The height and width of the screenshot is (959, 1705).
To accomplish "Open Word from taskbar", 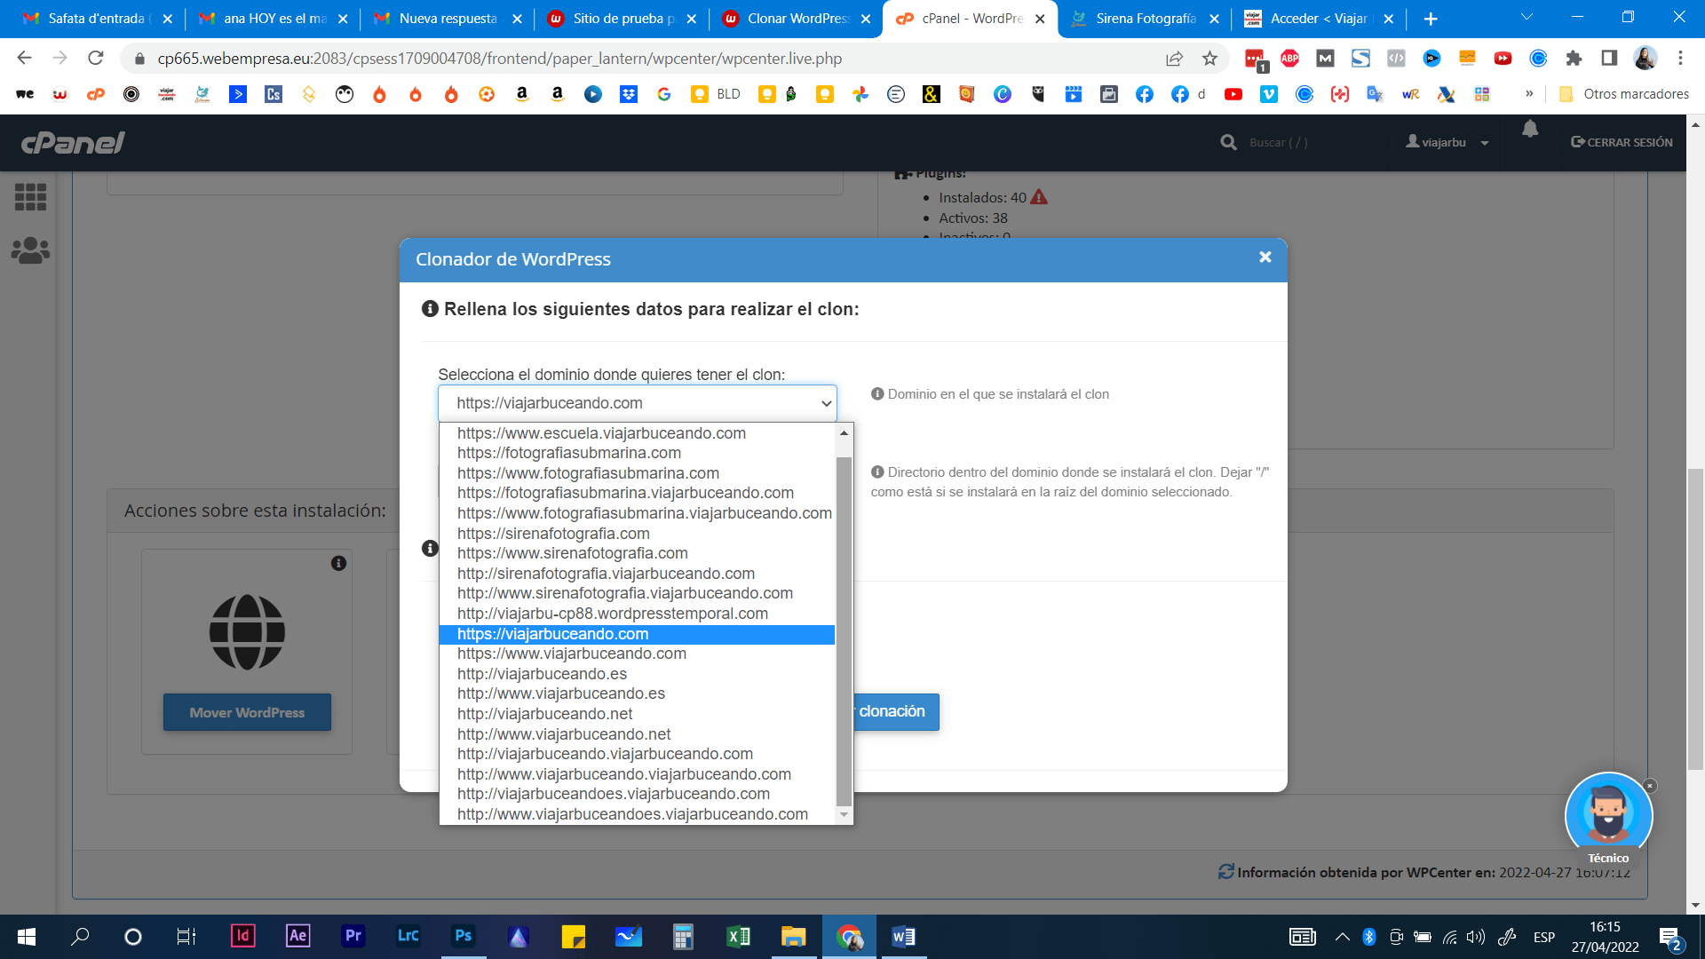I will (903, 936).
